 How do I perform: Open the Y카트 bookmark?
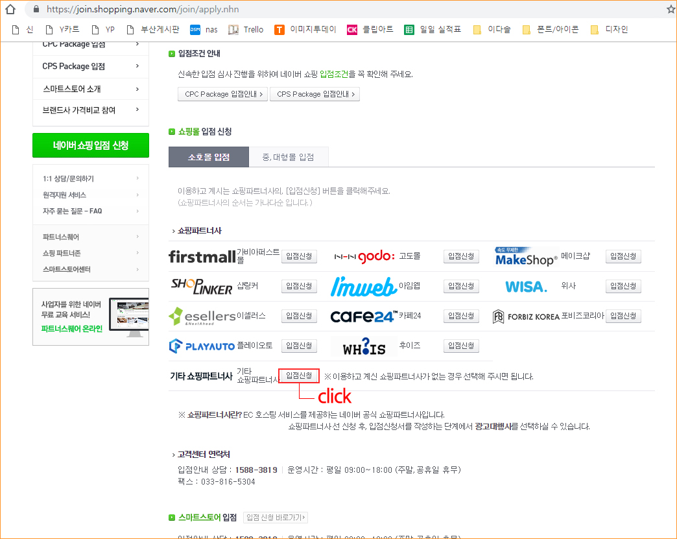tap(62, 29)
